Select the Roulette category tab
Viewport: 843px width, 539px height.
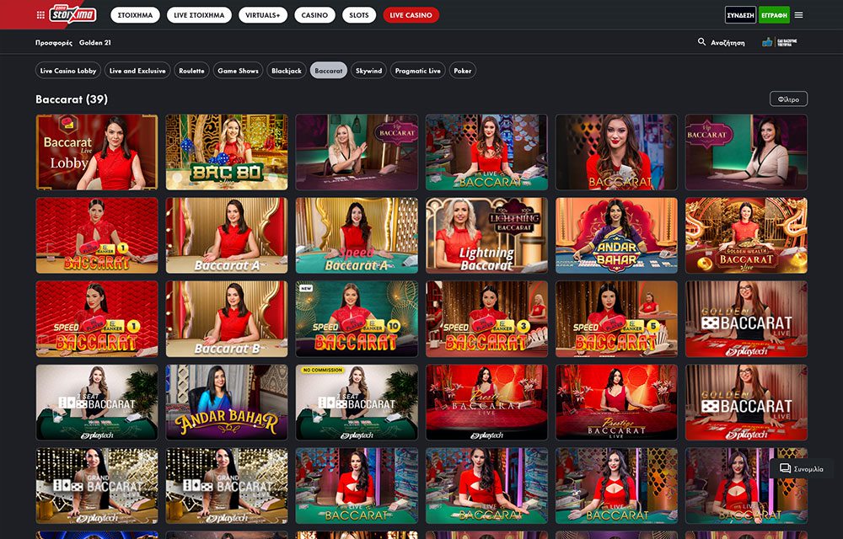tap(191, 71)
